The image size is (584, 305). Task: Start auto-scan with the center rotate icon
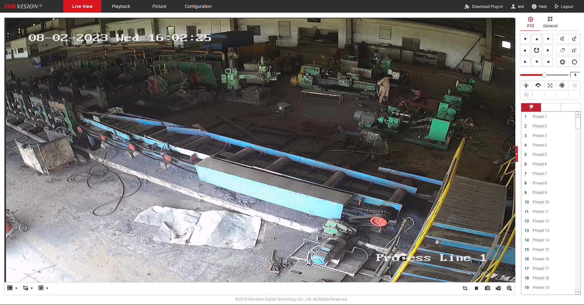tap(537, 50)
